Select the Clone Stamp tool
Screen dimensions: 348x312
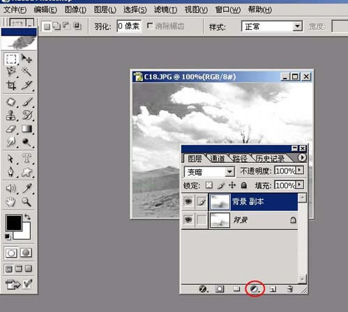point(11,116)
